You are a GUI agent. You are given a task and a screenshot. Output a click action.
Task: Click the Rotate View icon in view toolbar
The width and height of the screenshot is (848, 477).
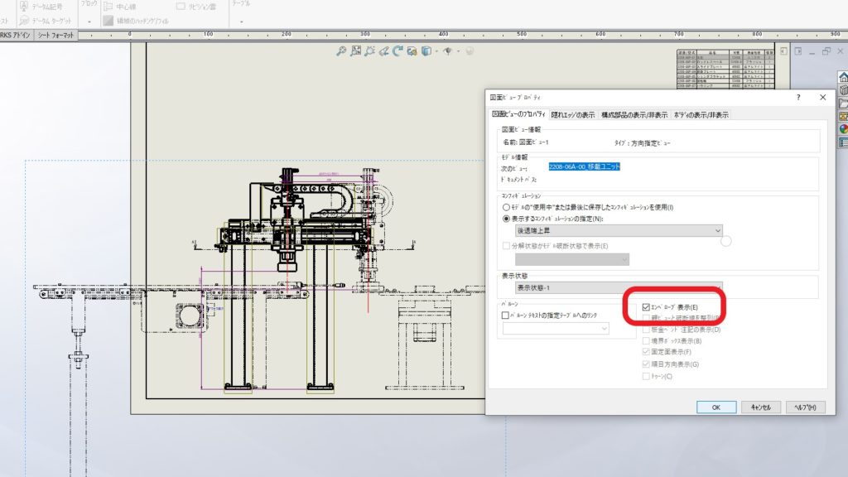(397, 51)
